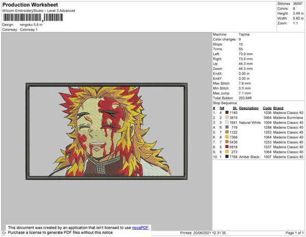This screenshot has width=306, height=237.
Task: Click the Colors value '8'
Action: (x=294, y=9)
